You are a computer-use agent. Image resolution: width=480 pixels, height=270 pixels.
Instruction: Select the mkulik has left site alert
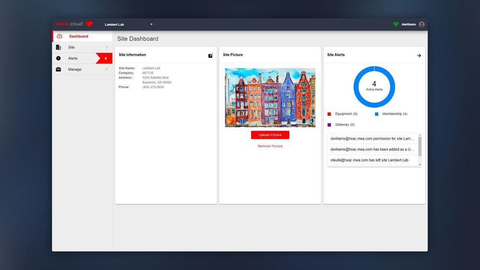370,160
